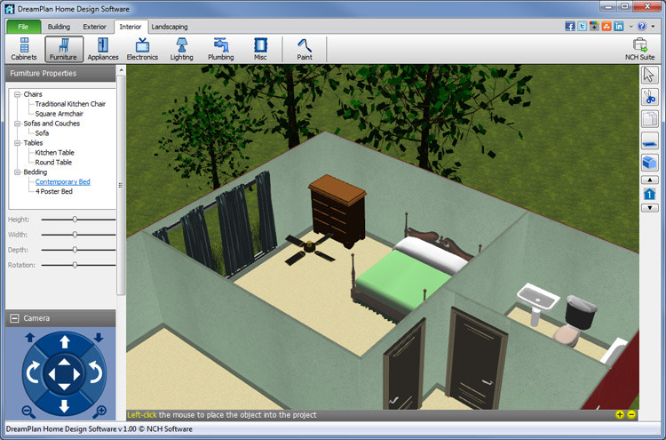
Task: Click the Height slider handle
Action: 75,220
